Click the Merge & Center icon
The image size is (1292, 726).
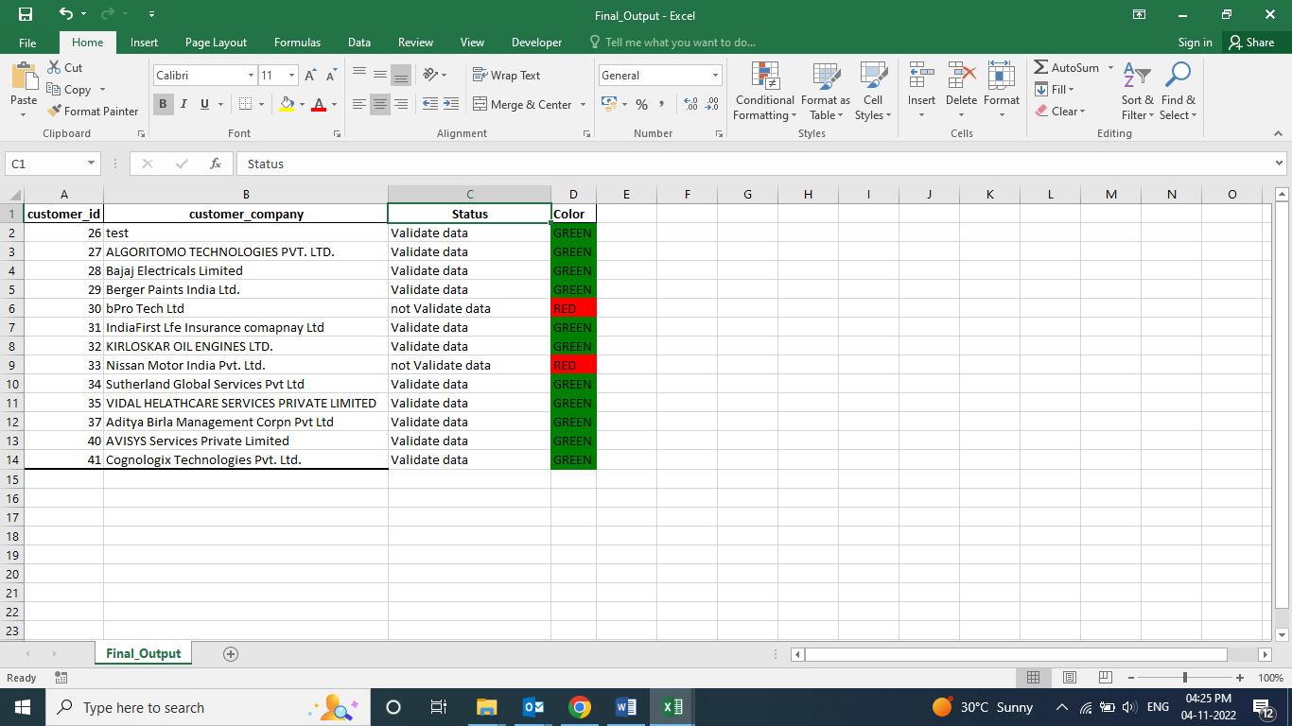[480, 105]
